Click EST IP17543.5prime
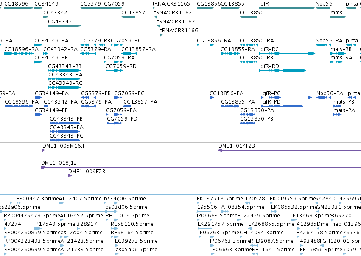Viewport: 361px width, 256px height. point(38,228)
